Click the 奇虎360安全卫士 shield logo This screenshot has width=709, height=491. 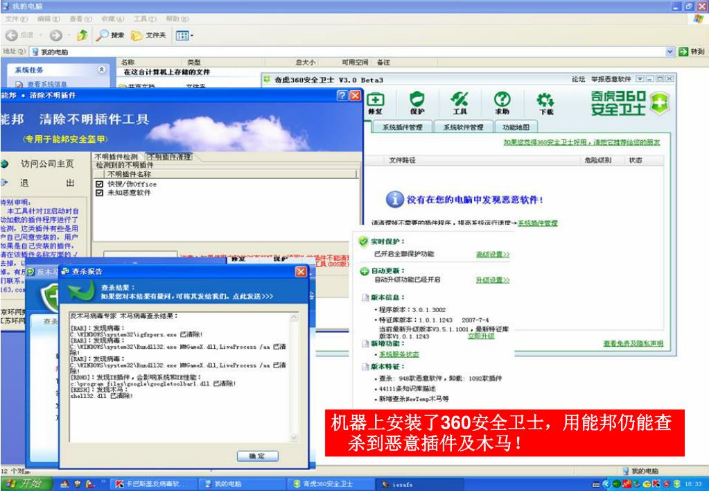click(659, 103)
